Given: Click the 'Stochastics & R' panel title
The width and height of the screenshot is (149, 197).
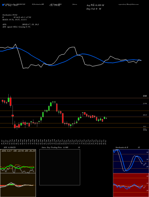Looking at the screenshot, I should pyautogui.click(x=122, y=147).
